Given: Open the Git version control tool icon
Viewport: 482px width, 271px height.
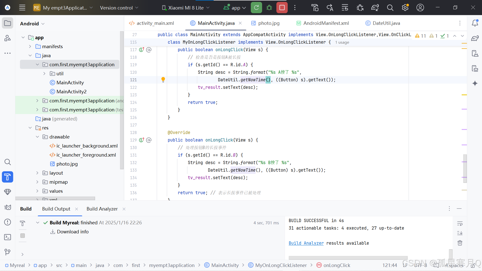Looking at the screenshot, I should point(8,252).
